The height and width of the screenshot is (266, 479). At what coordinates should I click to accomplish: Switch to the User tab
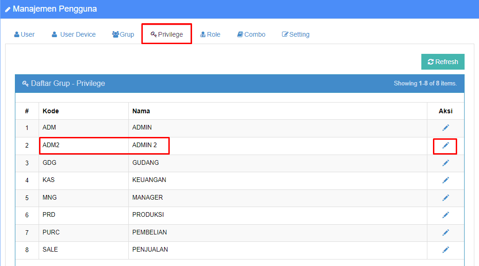(x=25, y=34)
